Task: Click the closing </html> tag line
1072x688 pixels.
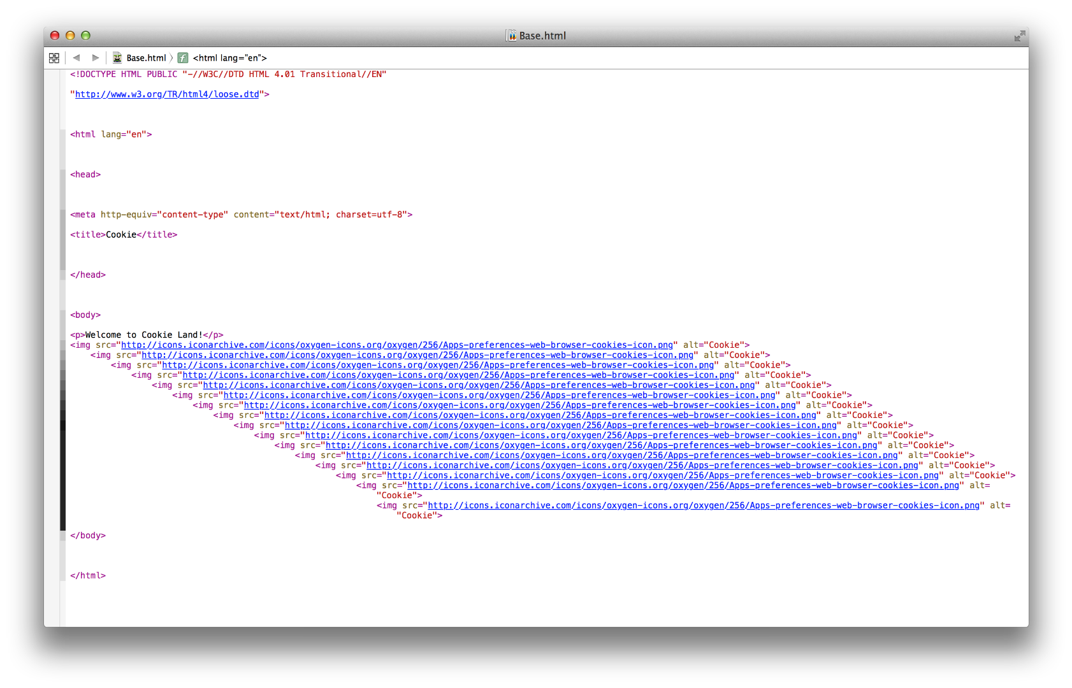Action: point(88,576)
